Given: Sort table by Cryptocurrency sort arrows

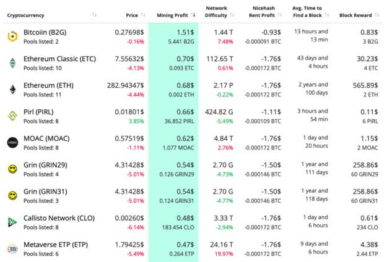Looking at the screenshot, I should 94,15.
